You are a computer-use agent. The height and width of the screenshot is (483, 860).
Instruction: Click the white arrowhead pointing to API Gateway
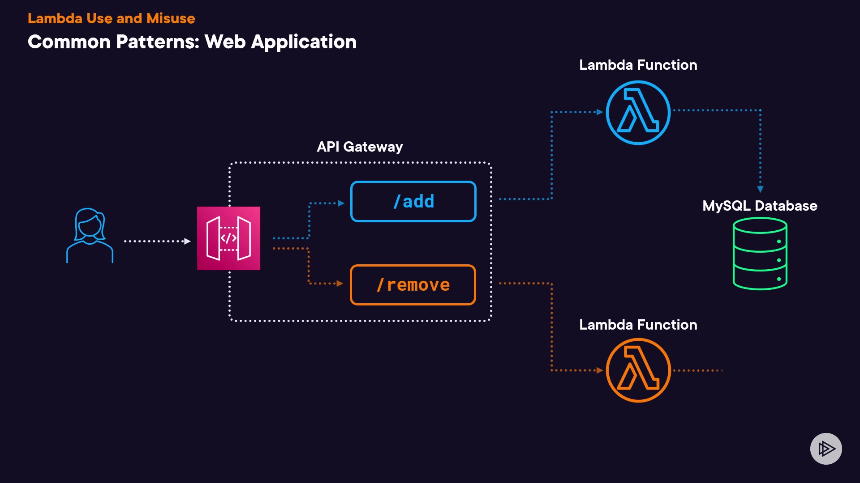coord(188,241)
